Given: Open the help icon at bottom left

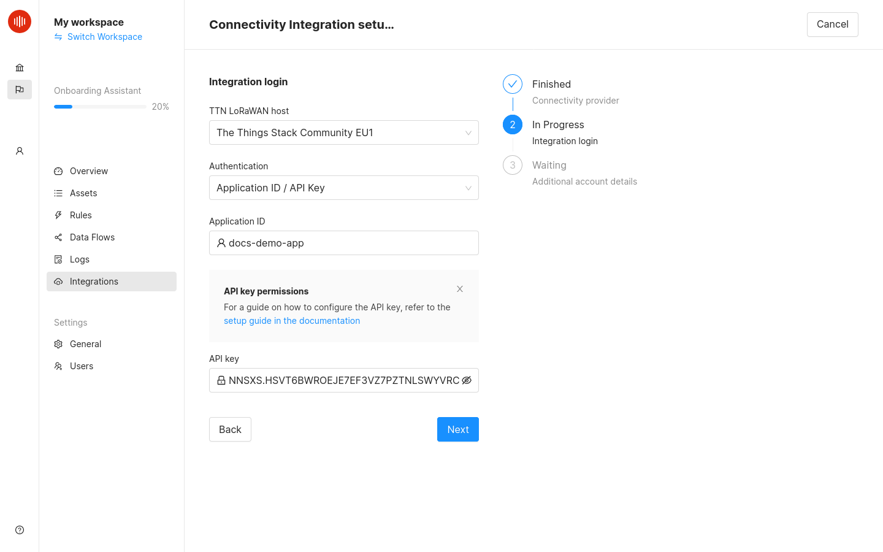Looking at the screenshot, I should [x=19, y=529].
